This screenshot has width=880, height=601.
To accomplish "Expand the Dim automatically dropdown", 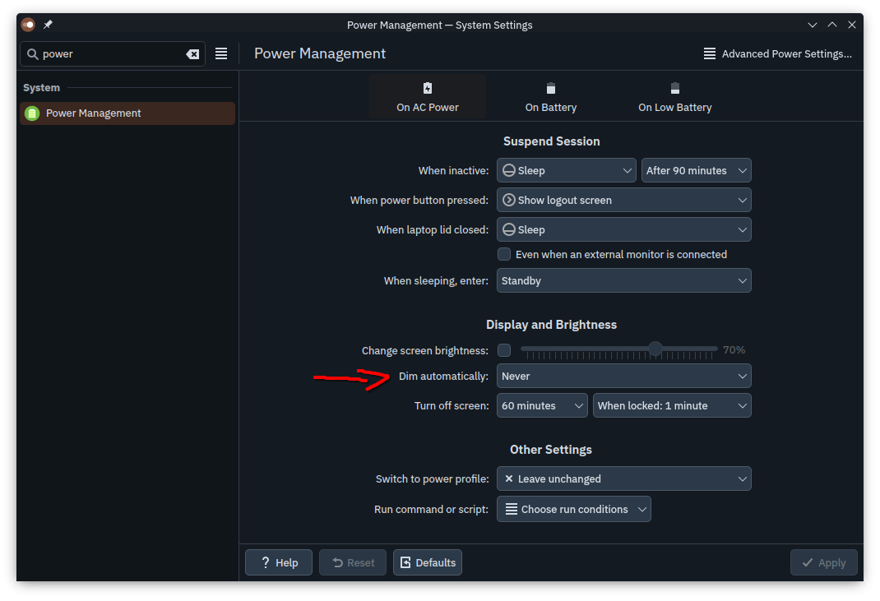I will pyautogui.click(x=623, y=377).
